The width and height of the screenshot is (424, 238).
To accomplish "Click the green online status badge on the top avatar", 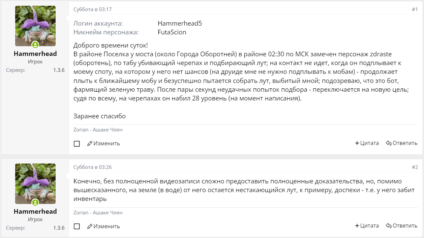I will [x=35, y=44].
